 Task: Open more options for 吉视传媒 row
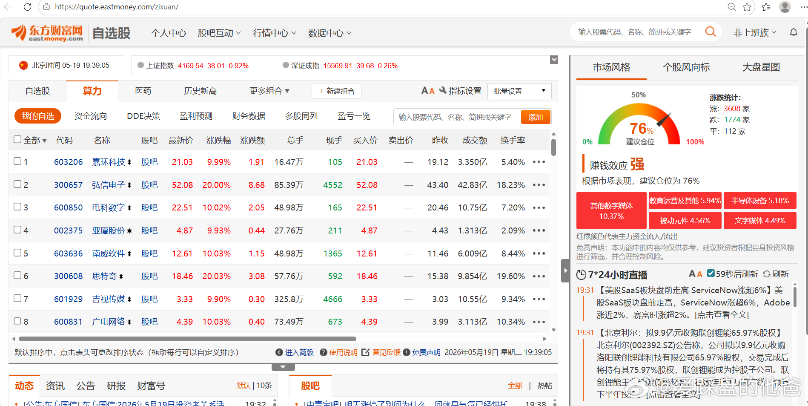click(x=539, y=299)
